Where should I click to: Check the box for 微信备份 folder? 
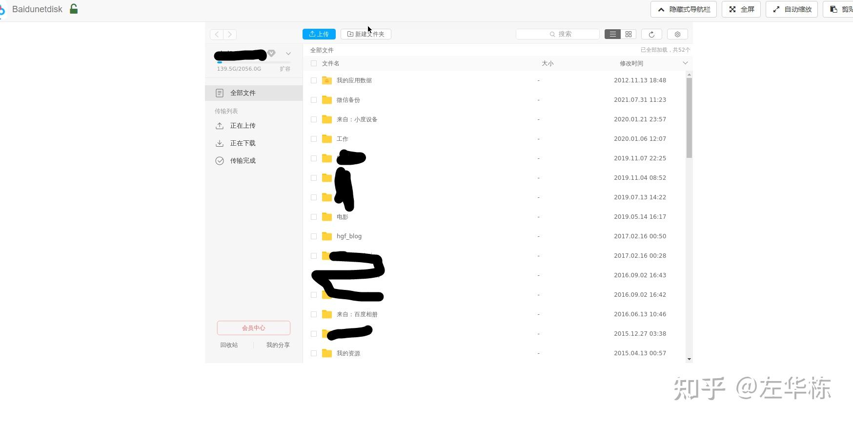[314, 100]
